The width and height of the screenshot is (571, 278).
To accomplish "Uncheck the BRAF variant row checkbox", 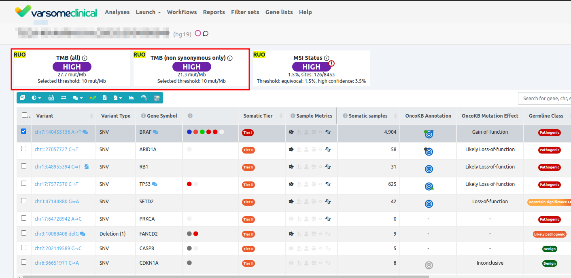I will coord(23,131).
